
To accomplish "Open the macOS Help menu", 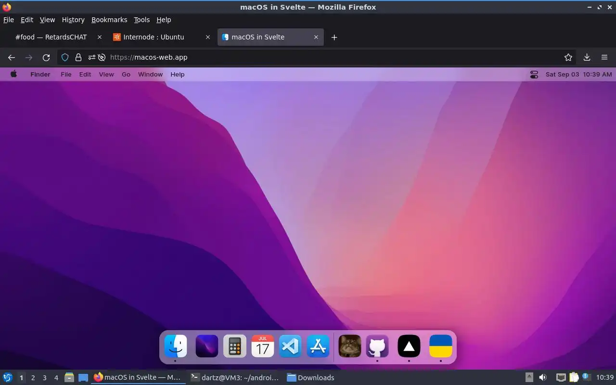I will pyautogui.click(x=178, y=75).
